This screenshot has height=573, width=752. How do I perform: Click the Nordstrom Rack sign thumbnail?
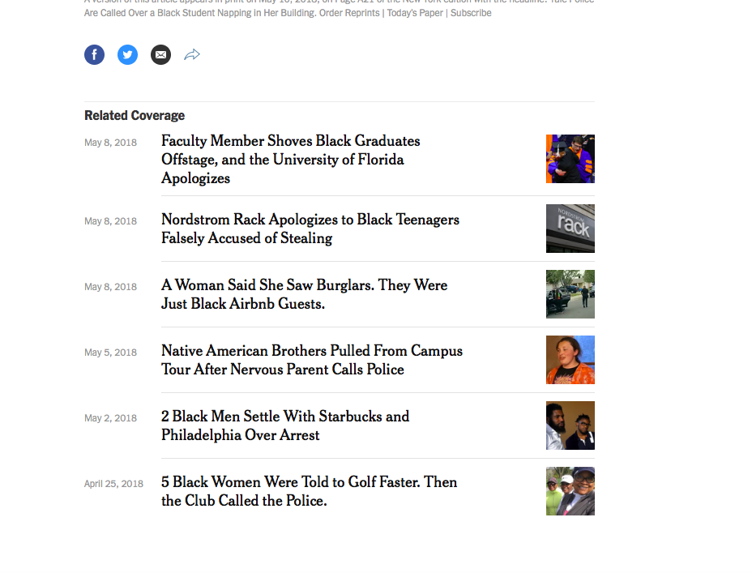[x=570, y=229]
